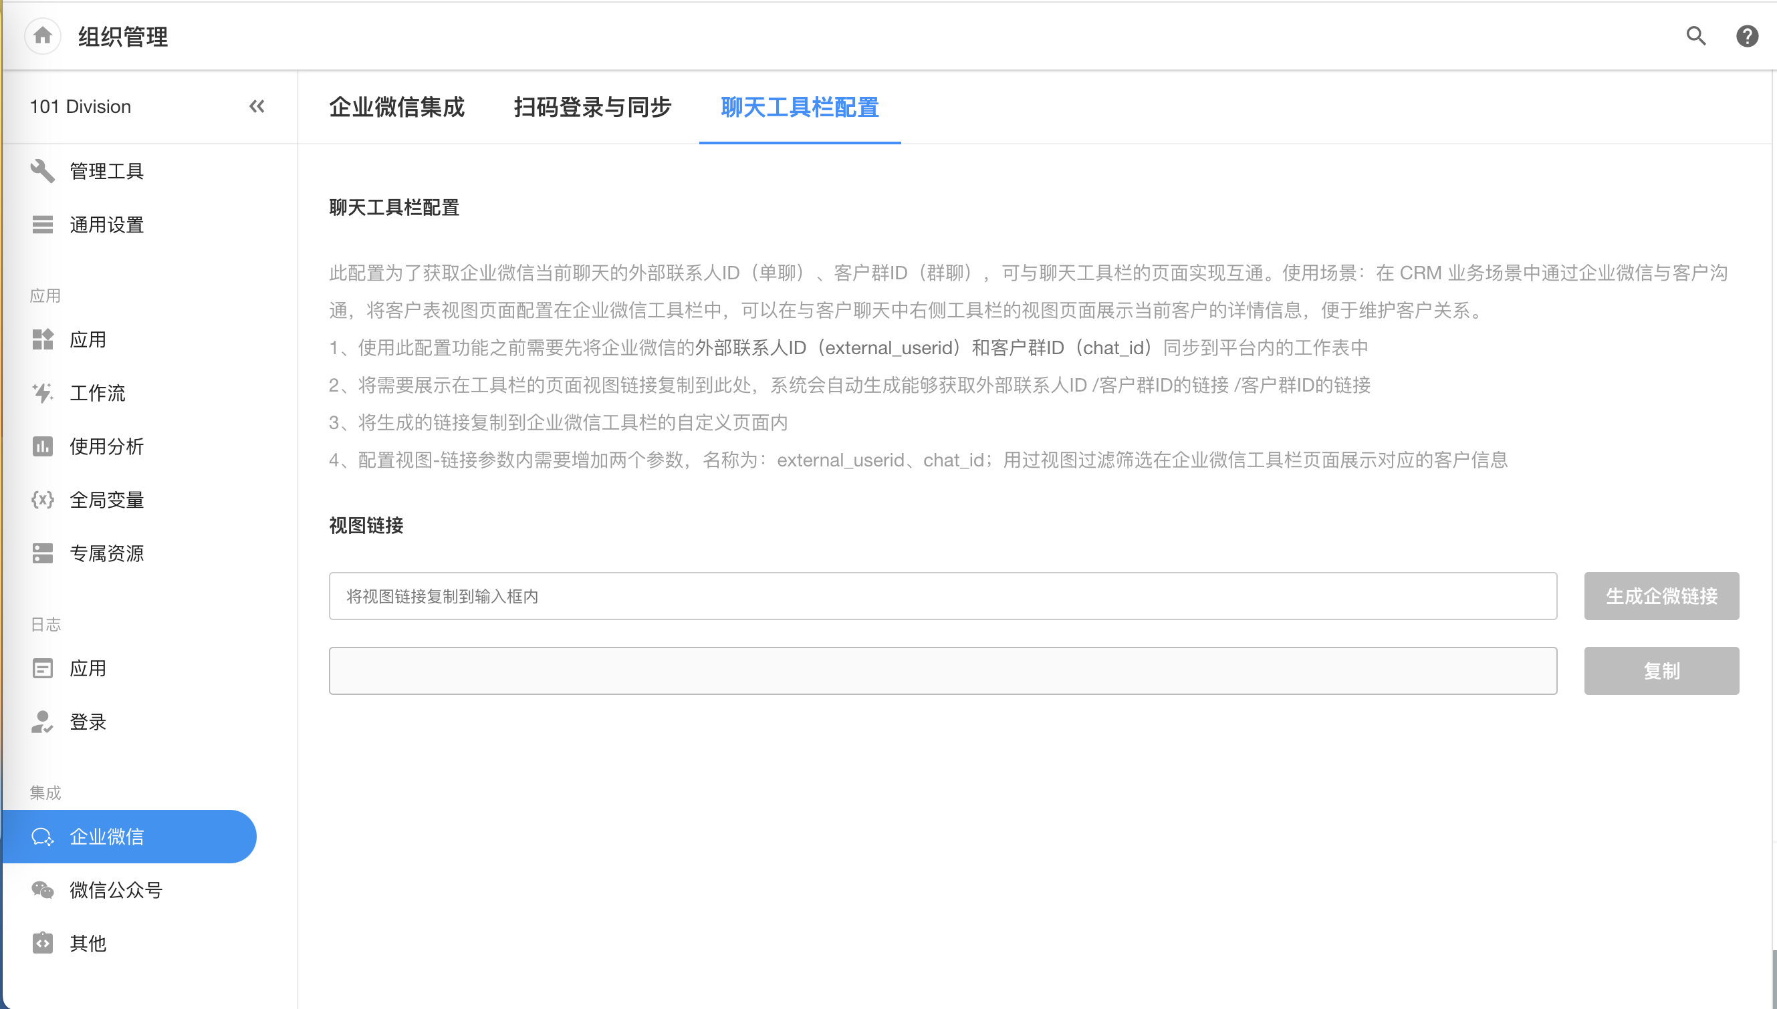Click the generated link output field

[942, 671]
